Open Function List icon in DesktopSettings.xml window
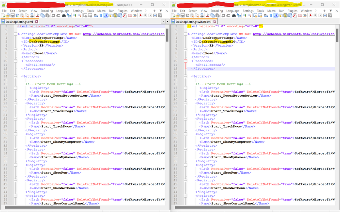 click(x=125, y=15)
